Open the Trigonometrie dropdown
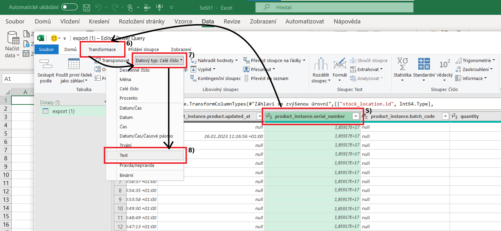Screen dimensions: 501x231 (475, 60)
